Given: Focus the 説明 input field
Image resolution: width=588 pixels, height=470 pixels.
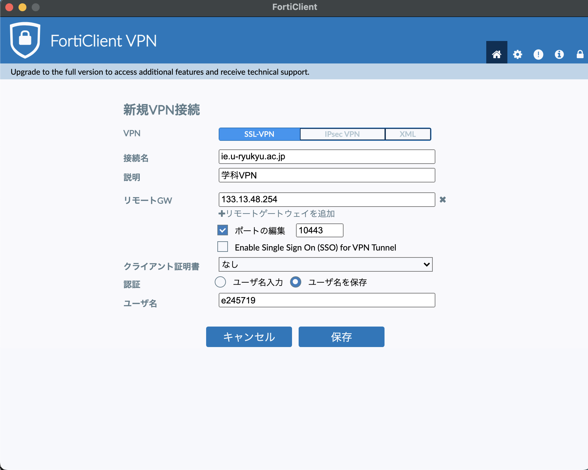Looking at the screenshot, I should (327, 175).
